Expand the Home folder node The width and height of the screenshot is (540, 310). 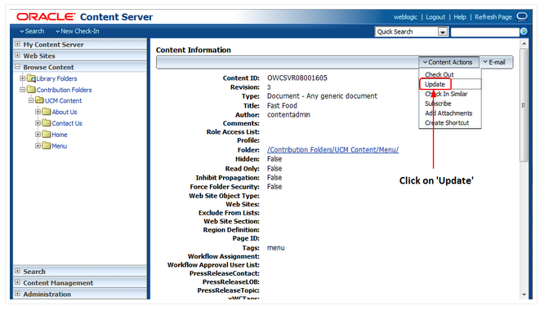[x=38, y=135]
